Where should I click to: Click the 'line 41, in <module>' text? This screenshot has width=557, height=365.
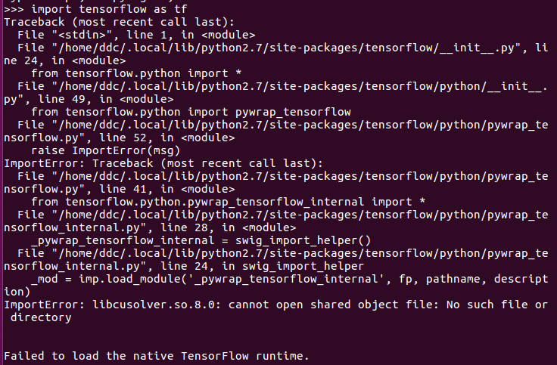166,189
